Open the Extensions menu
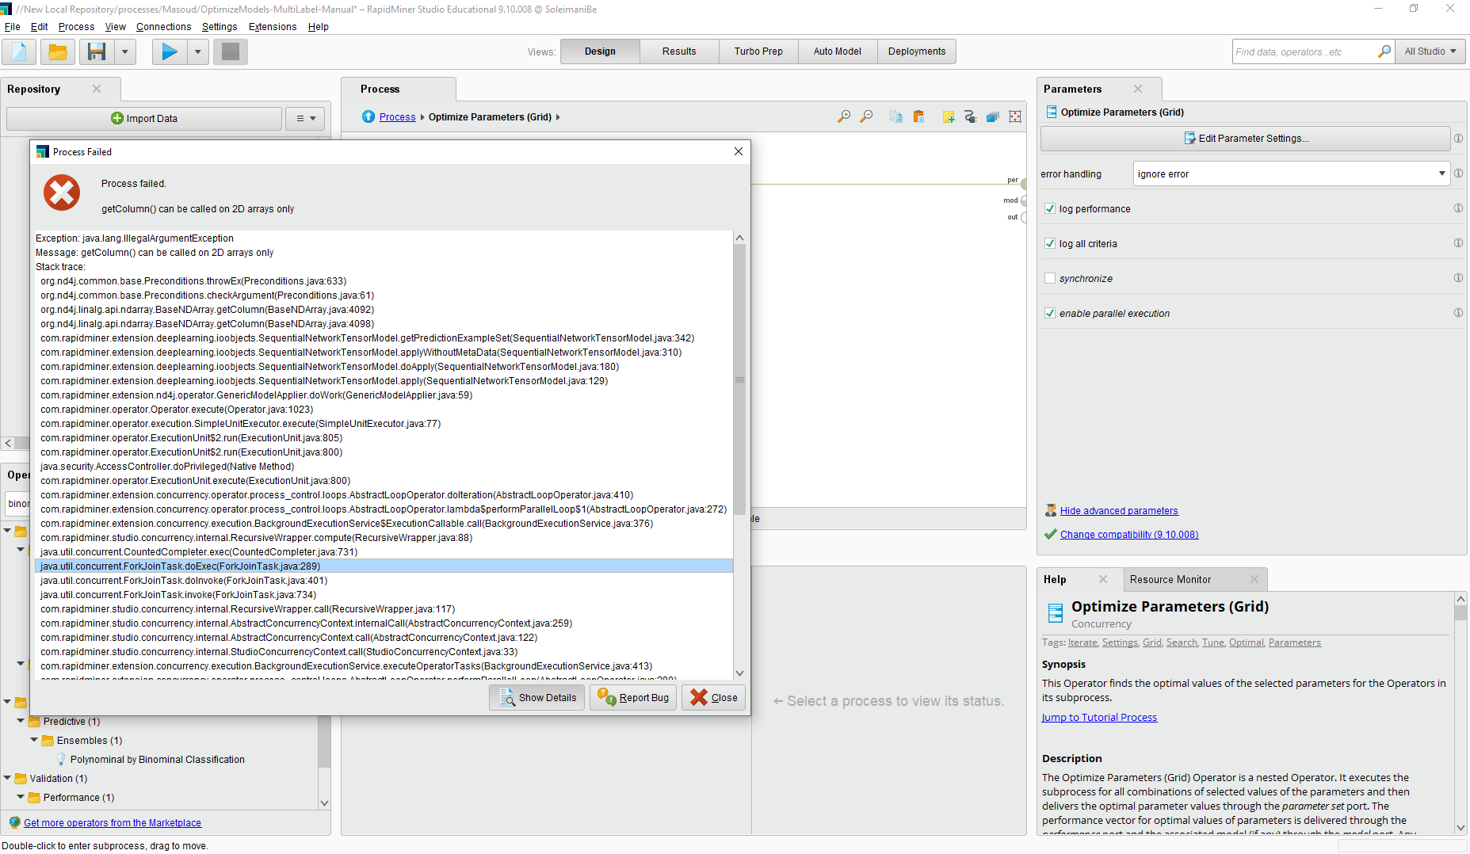 273,26
